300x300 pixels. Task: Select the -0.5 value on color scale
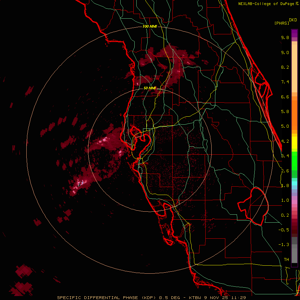point(284,230)
